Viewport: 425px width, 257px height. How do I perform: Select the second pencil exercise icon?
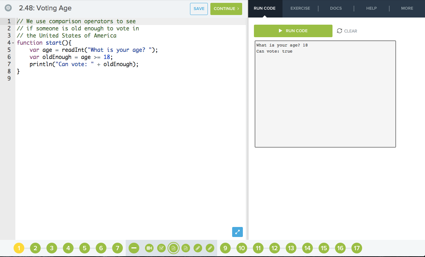click(210, 248)
